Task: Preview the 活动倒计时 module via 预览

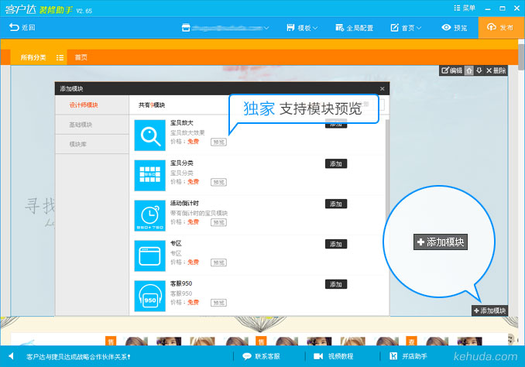Action: pos(219,222)
